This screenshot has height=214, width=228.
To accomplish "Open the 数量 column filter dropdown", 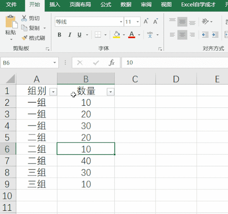I will point(111,92).
